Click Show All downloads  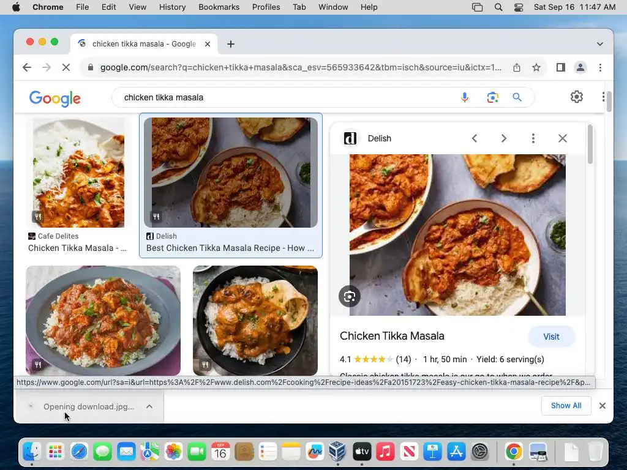coord(566,406)
